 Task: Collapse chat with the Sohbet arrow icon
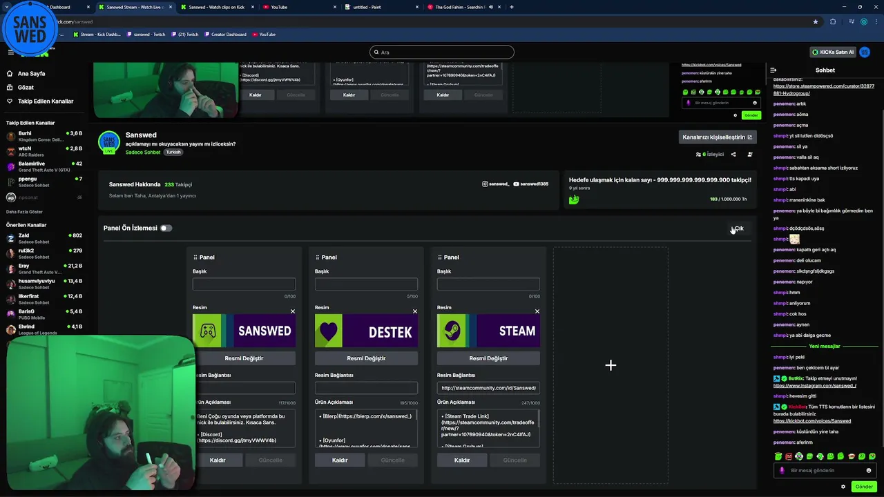[773, 70]
